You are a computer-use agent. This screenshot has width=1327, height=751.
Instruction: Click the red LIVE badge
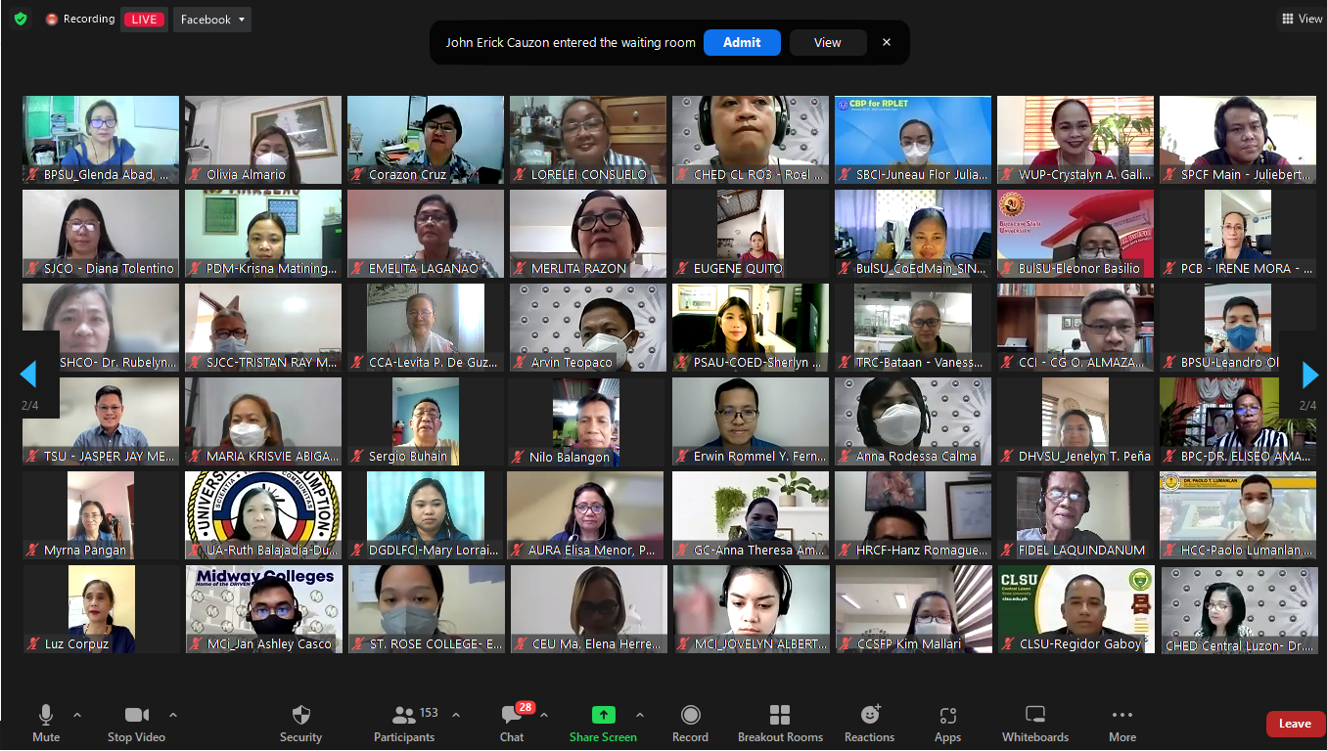[x=144, y=20]
